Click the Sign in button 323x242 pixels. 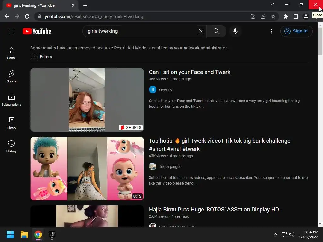[x=296, y=31]
